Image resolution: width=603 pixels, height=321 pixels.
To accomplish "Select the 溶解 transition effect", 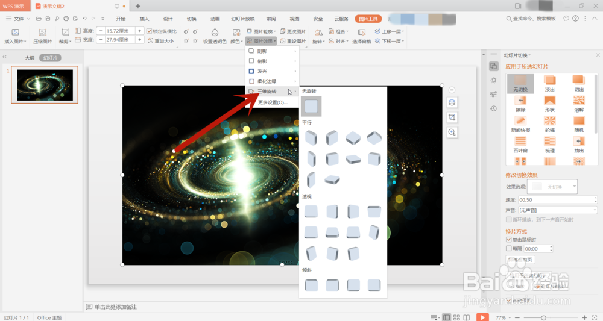I will pos(579,104).
